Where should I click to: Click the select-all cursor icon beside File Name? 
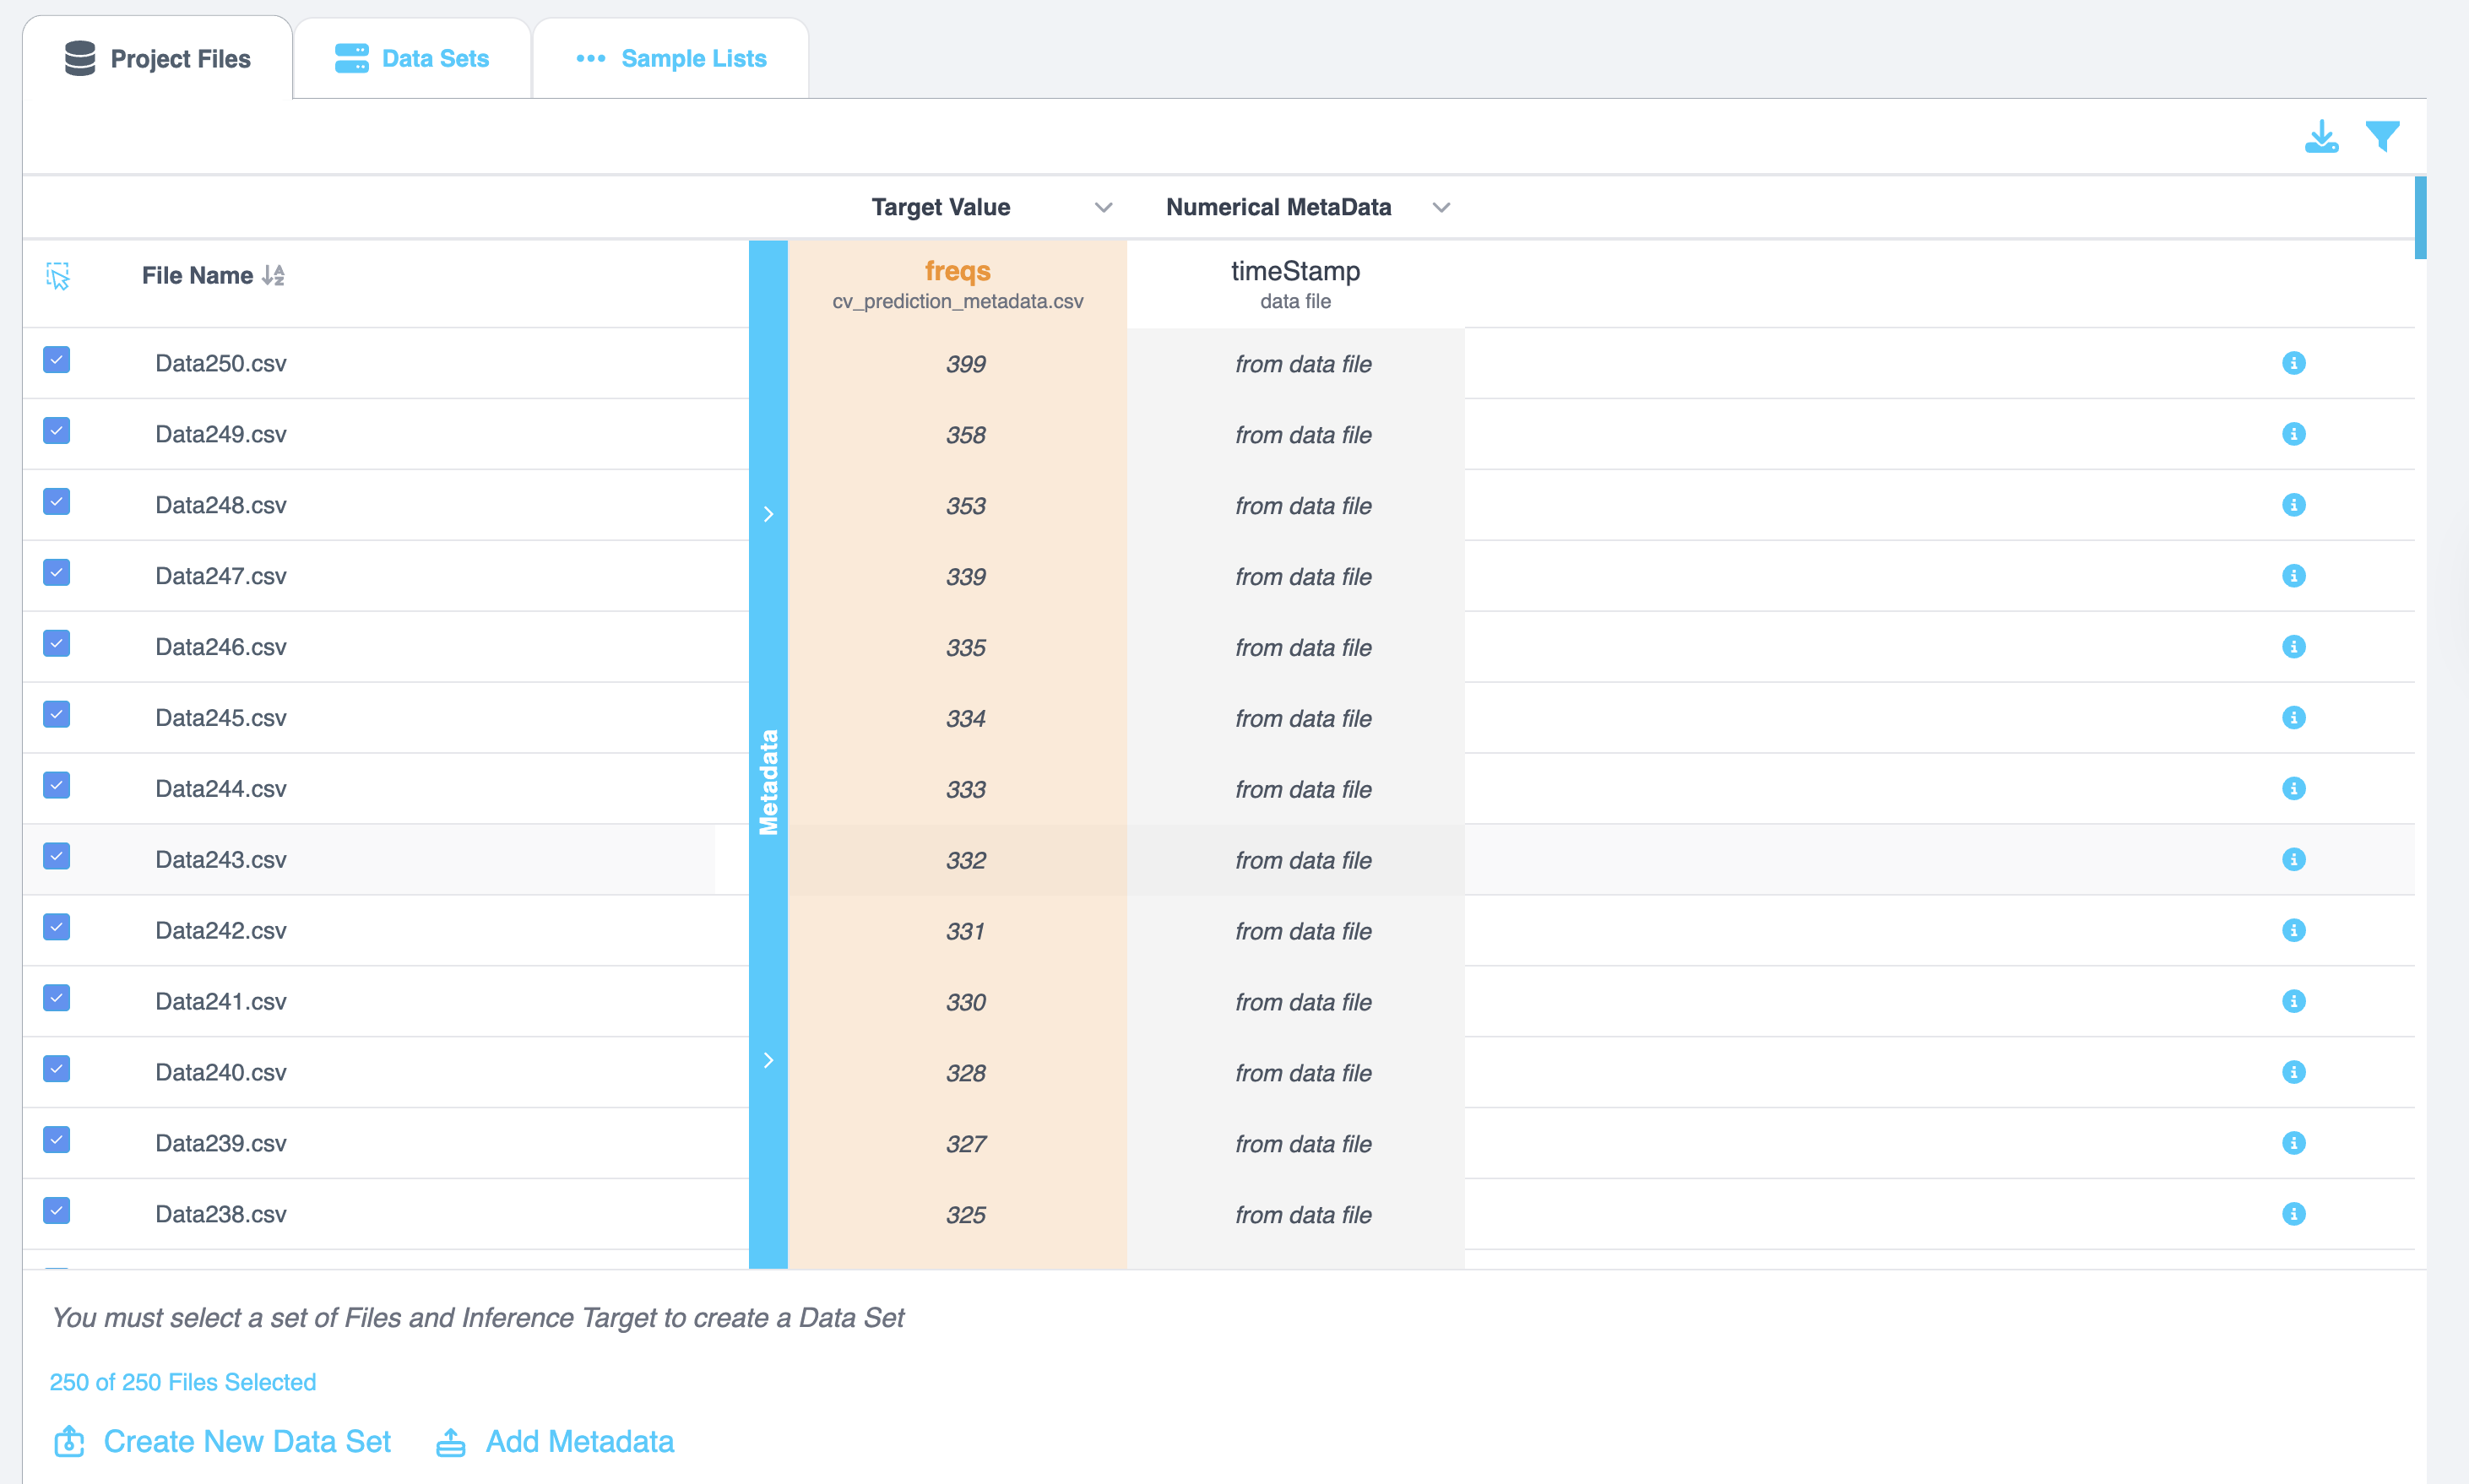58,276
